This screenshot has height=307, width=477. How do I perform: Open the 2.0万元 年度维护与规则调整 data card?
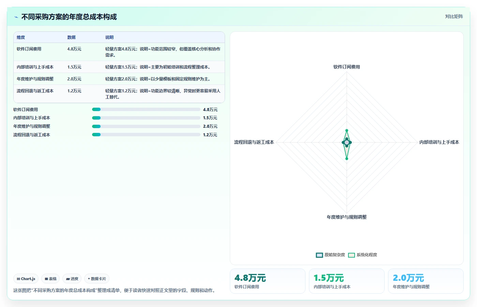[426, 281]
